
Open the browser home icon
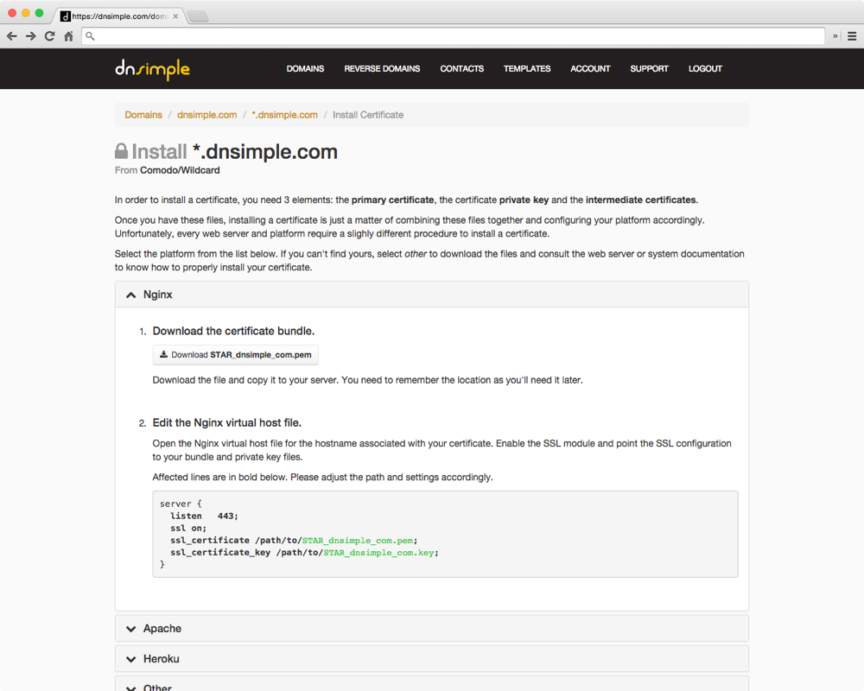68,36
